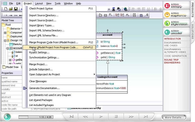
Task: Click the align left layout icon
Action: pos(133,9)
